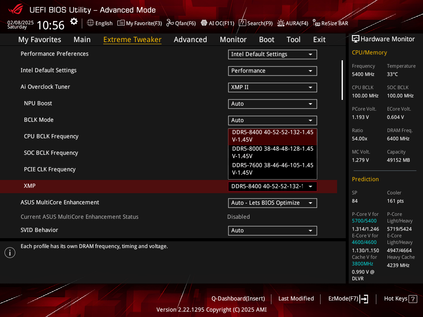The width and height of the screenshot is (423, 317).
Task: Select the Extreme Tweaker tab
Action: (x=132, y=40)
